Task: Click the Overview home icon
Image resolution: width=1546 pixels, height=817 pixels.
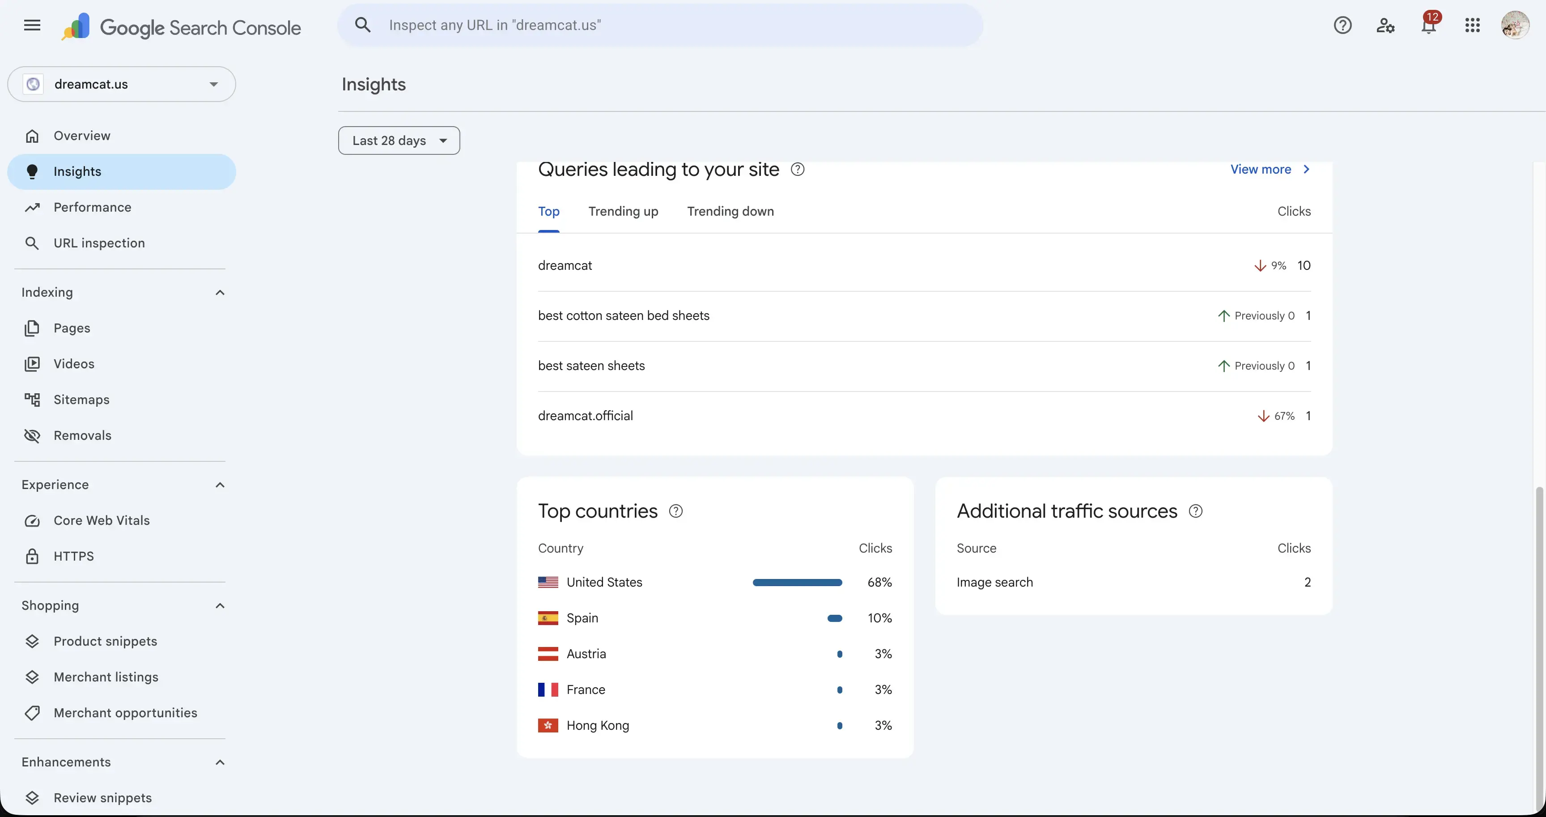Action: pos(32,136)
